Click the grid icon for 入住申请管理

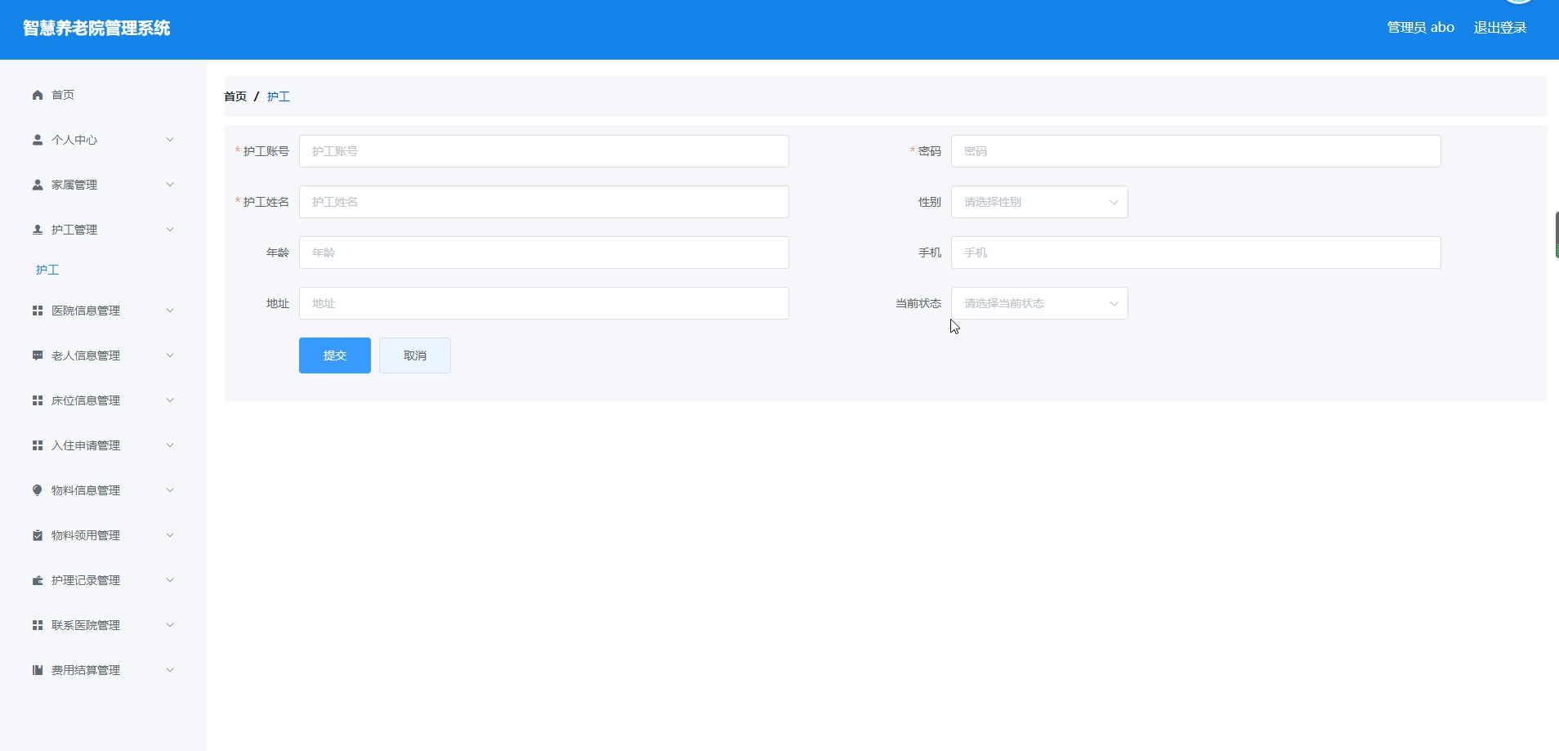click(38, 445)
